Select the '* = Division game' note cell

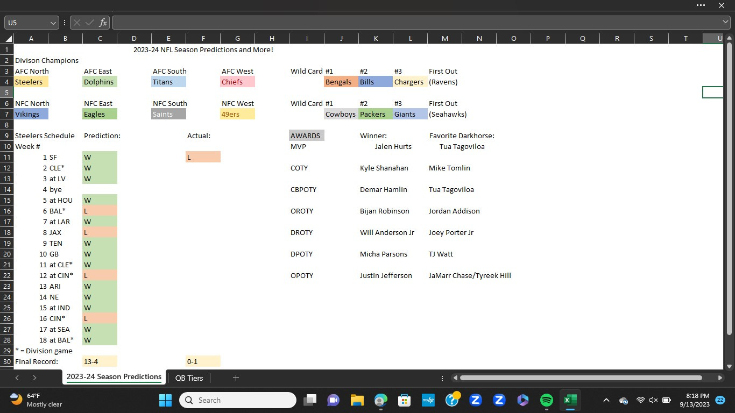44,351
